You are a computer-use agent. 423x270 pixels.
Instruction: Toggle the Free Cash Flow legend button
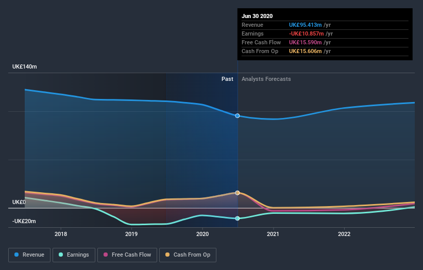[127, 255]
